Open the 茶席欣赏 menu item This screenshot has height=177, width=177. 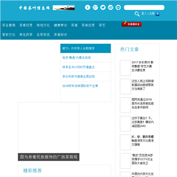coord(26,25)
